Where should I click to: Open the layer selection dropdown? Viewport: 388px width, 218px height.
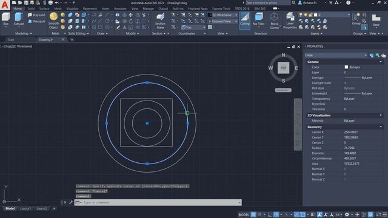point(325,15)
